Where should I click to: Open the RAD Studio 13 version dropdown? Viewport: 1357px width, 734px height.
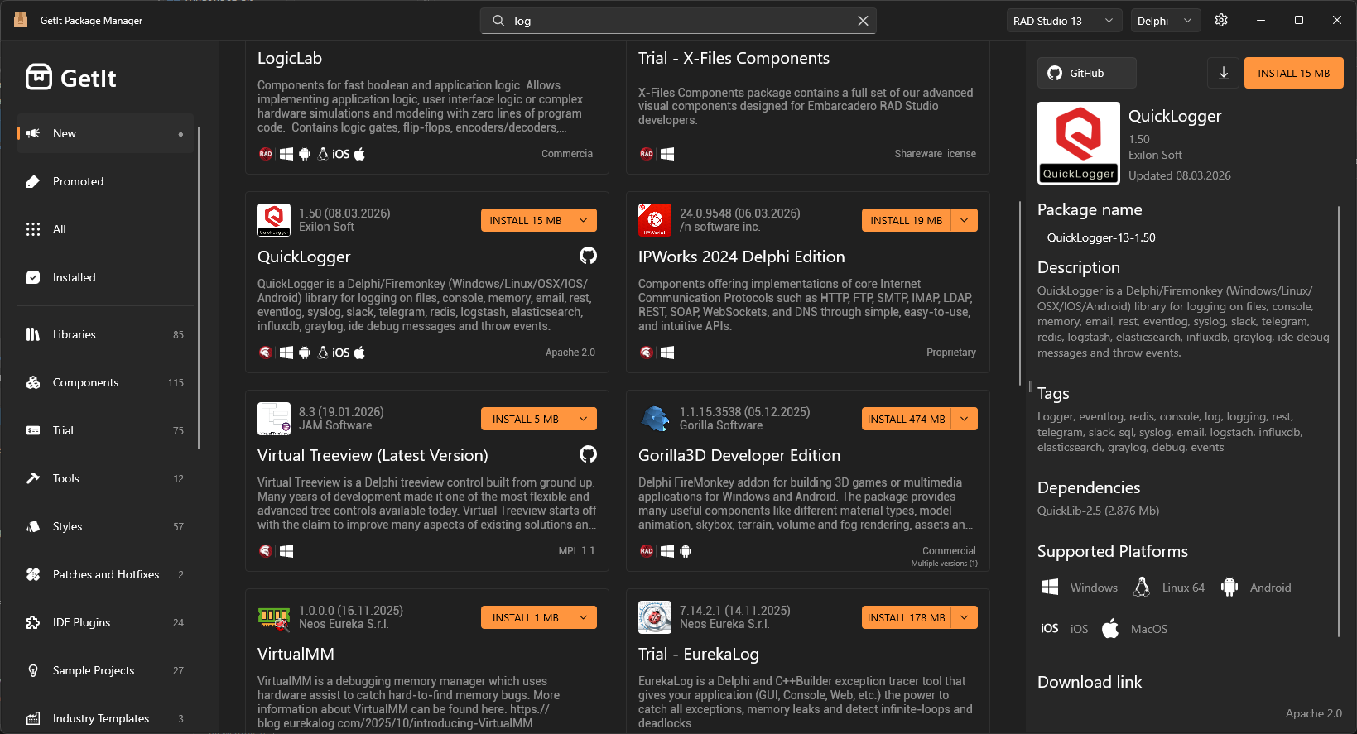coord(1064,21)
